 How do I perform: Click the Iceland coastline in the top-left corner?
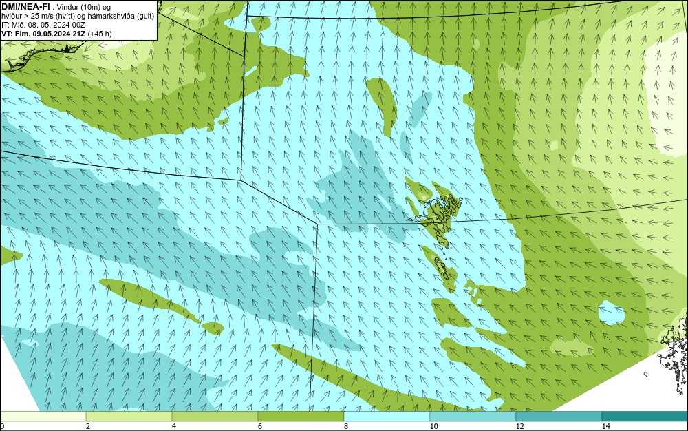point(42,56)
